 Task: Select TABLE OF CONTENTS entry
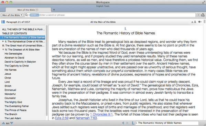(x=14, y=33)
